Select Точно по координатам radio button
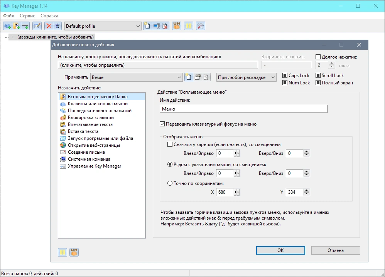 170,183
